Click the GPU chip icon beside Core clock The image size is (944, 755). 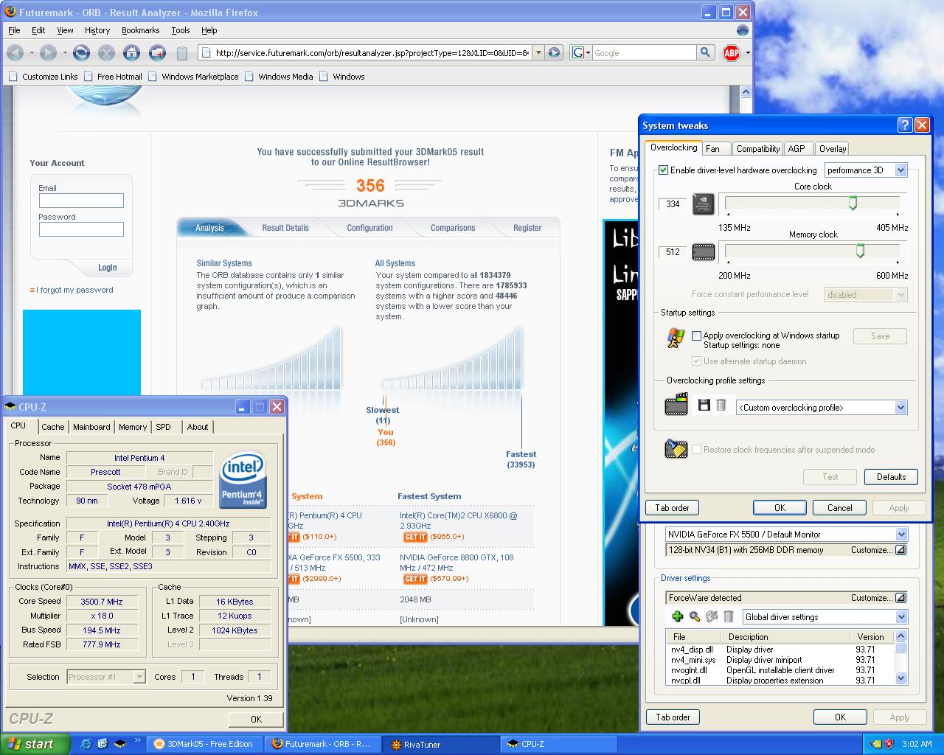[704, 204]
